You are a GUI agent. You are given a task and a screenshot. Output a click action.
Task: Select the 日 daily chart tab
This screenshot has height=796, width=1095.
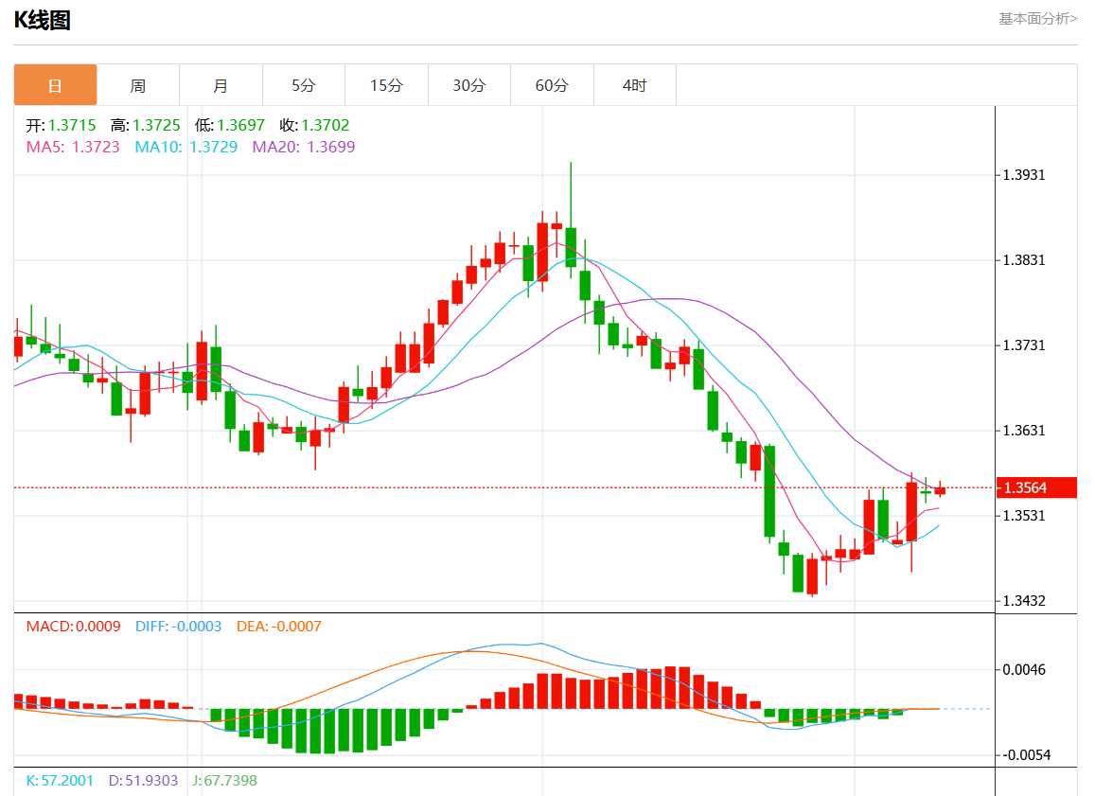click(55, 85)
